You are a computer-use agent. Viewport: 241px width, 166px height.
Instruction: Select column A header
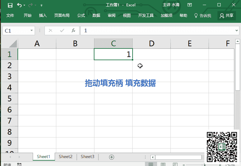pos(37,43)
